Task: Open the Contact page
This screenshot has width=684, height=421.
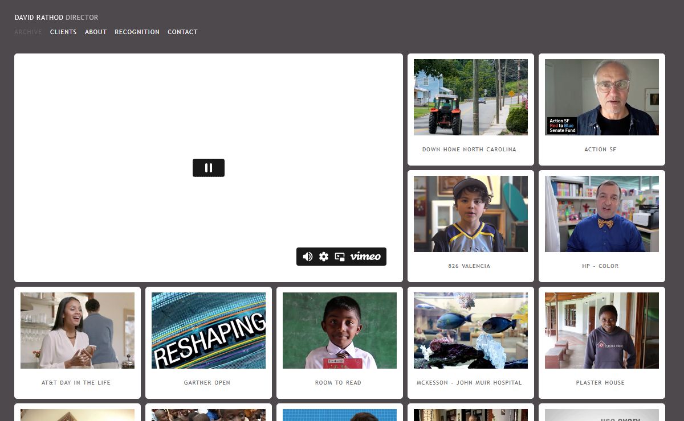Action: (x=182, y=32)
